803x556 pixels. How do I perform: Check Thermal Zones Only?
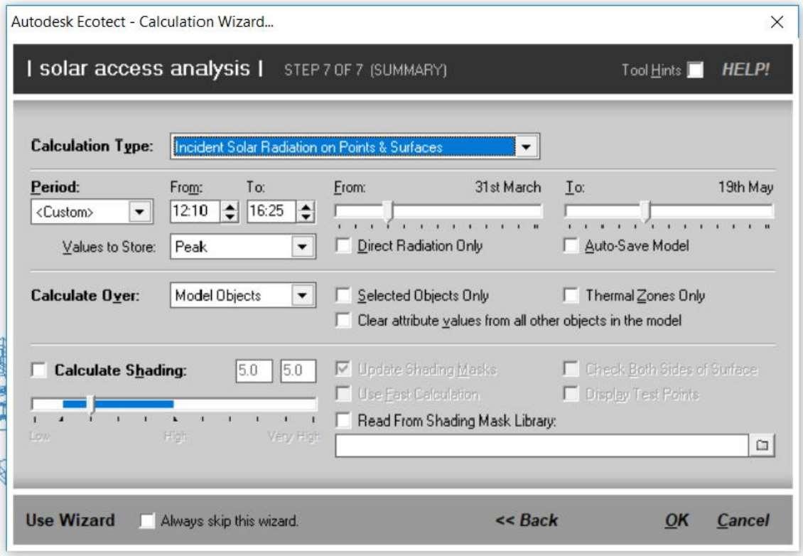[571, 295]
